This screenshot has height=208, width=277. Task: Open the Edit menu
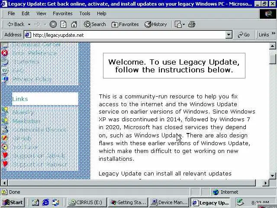tap(26, 13)
